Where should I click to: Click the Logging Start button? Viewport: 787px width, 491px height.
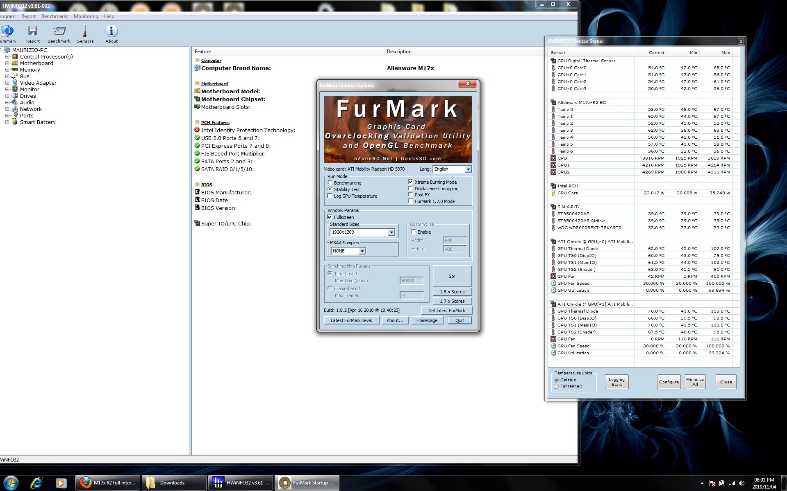click(x=616, y=382)
